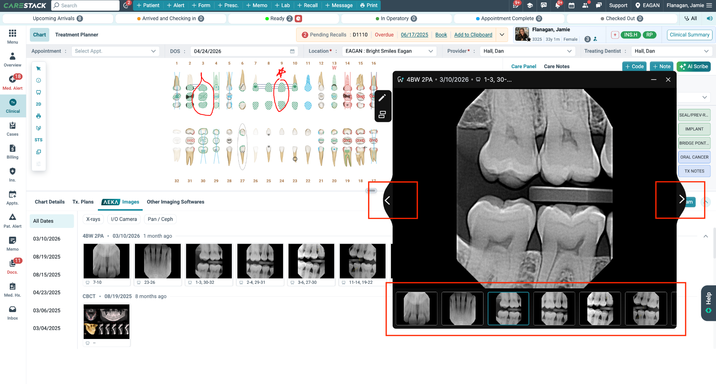Toggle the X-rays filter chip
716x384 pixels.
pos(93,219)
